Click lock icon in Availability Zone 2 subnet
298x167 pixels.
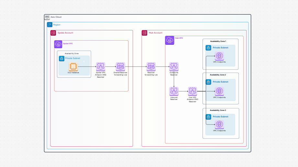click(208, 82)
